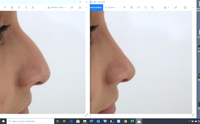This screenshot has height=124, width=200.
Task: Click the Photos app icon in taskbar
Action: 139,121
